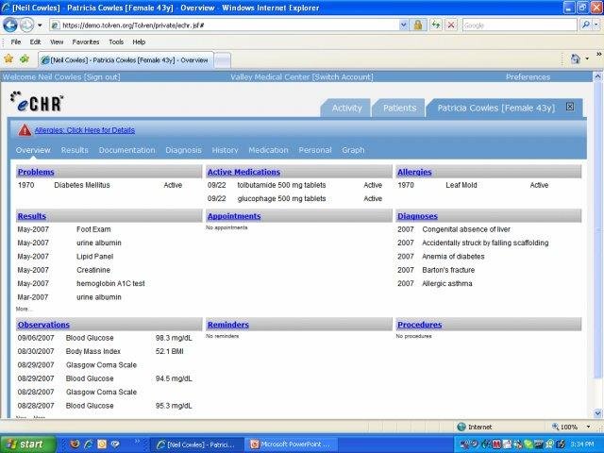The height and width of the screenshot is (453, 604).
Task: Open the address bar URL dropdown
Action: [x=402, y=25]
